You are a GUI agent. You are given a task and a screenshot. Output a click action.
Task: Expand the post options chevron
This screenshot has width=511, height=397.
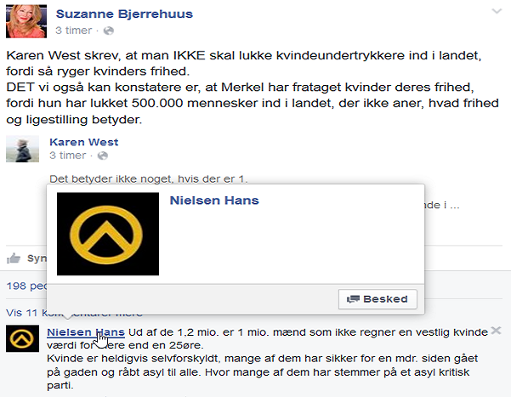(497, 12)
